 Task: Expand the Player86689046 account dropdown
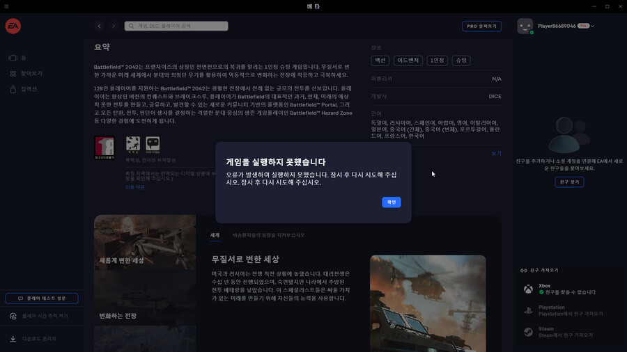pyautogui.click(x=592, y=26)
